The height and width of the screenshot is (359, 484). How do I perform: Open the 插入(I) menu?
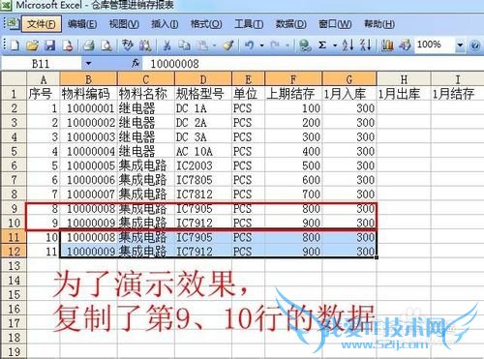(x=165, y=24)
